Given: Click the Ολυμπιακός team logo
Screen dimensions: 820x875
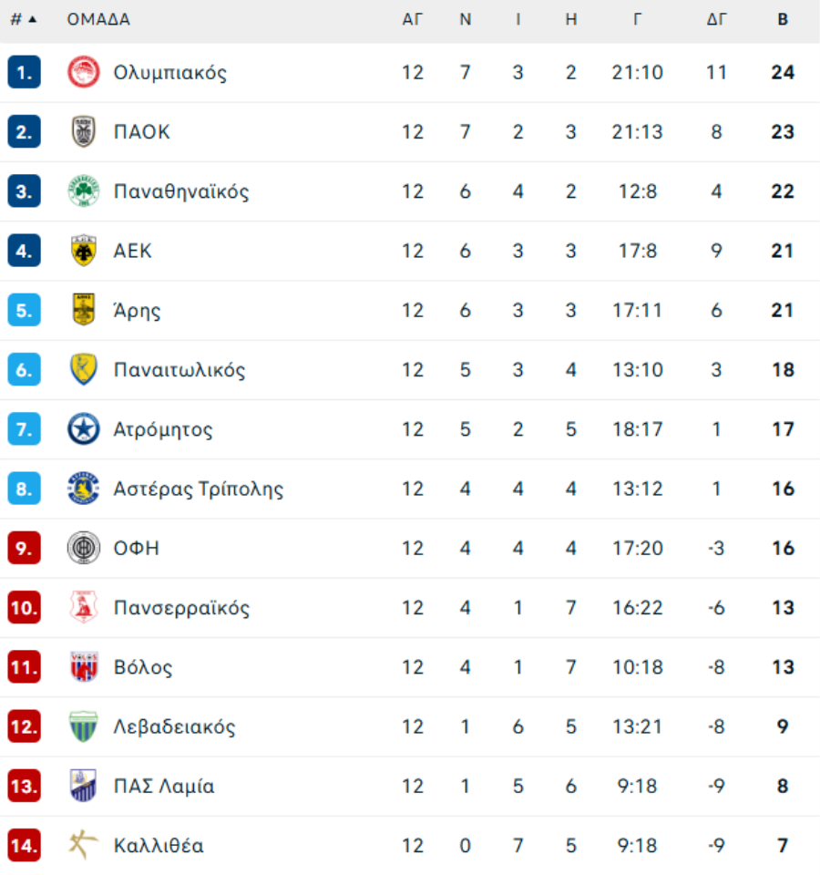Looking at the screenshot, I should [83, 72].
